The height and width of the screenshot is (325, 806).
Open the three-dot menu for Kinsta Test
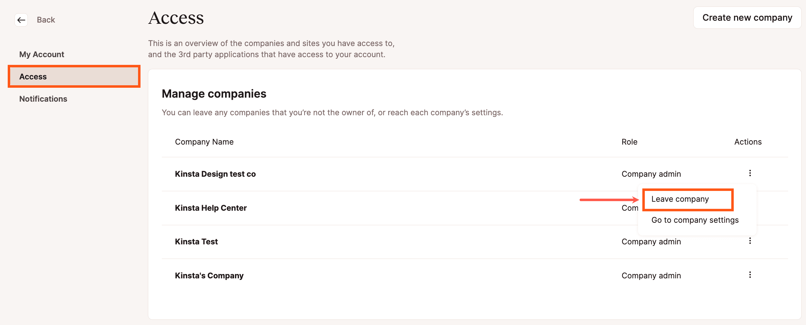click(750, 241)
